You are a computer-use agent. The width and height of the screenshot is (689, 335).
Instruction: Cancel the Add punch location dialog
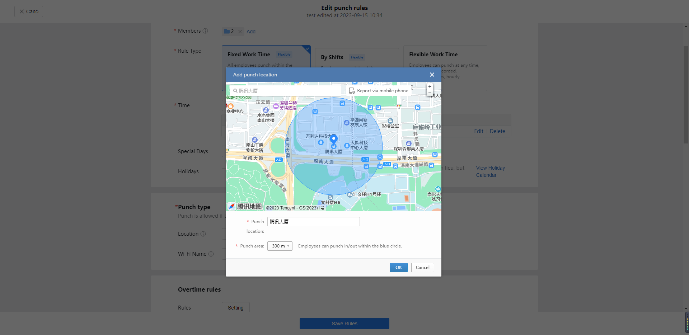(423, 268)
